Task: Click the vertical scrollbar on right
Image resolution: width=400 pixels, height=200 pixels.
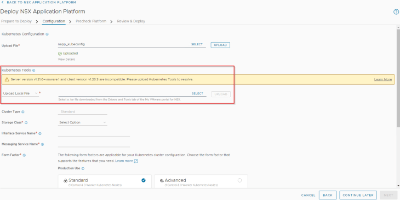Action: pyautogui.click(x=398, y=78)
